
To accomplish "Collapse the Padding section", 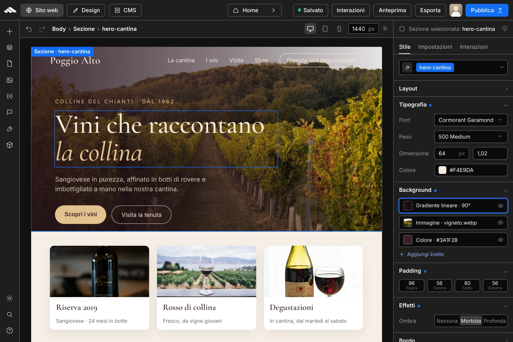I will pos(506,271).
